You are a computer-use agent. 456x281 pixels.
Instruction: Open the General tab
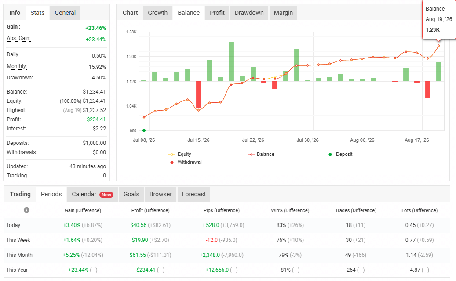(x=65, y=13)
